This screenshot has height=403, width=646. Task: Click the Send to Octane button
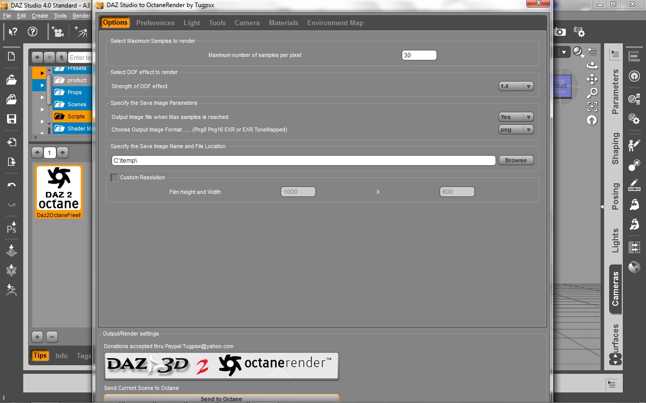coord(222,398)
